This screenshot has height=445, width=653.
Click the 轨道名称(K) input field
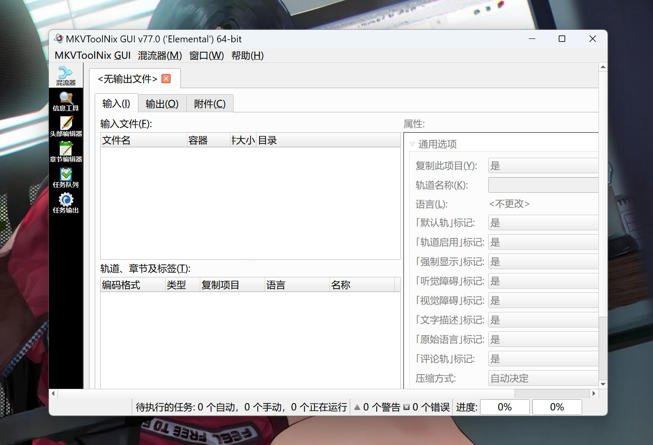[543, 185]
